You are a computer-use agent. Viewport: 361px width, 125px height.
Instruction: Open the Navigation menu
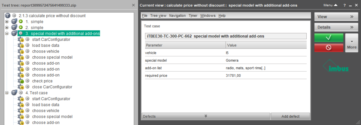pos(177,16)
